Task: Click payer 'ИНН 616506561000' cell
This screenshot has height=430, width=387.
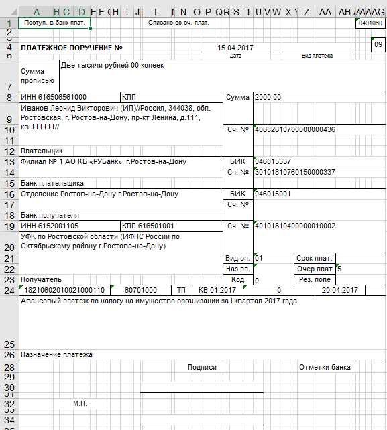Action: pyautogui.click(x=70, y=97)
